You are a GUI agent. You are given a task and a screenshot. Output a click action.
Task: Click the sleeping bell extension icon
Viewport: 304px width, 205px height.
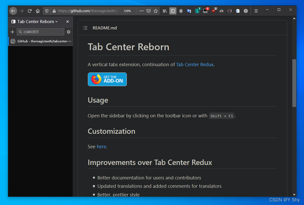coord(181,11)
